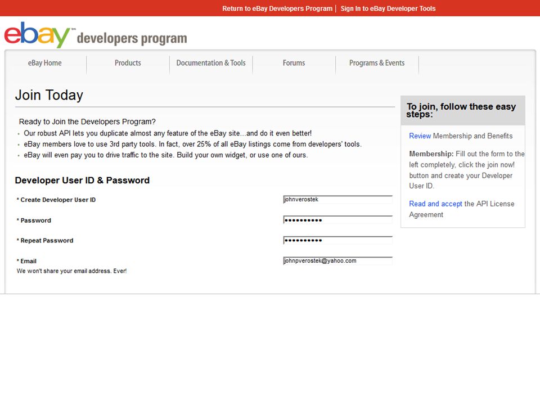This screenshot has width=540, height=405.
Task: Click 'Ready to Join the Developers Program?' text
Action: coord(87,121)
